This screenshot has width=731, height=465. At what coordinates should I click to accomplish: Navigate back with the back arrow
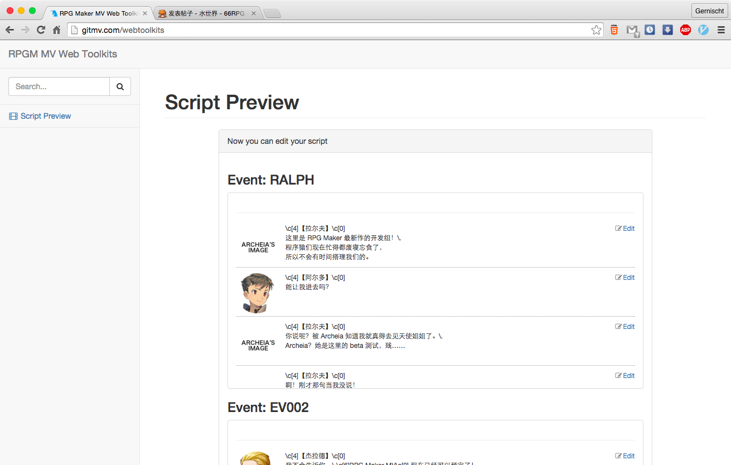point(9,30)
